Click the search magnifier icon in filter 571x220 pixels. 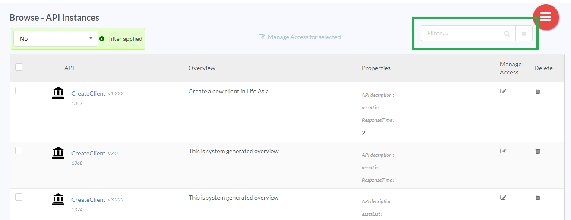click(x=507, y=34)
